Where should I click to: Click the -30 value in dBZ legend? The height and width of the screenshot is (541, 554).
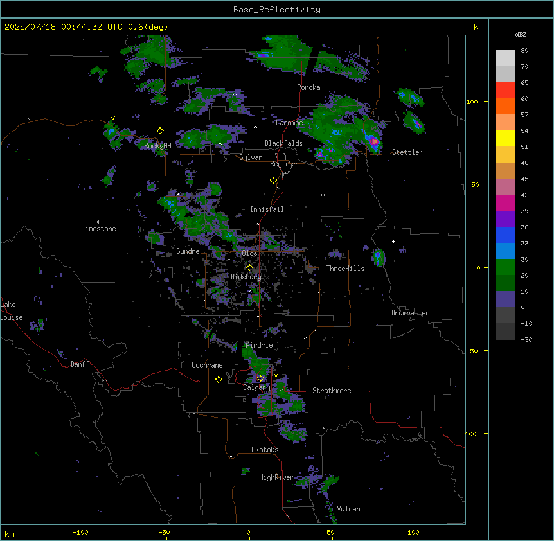pos(526,339)
